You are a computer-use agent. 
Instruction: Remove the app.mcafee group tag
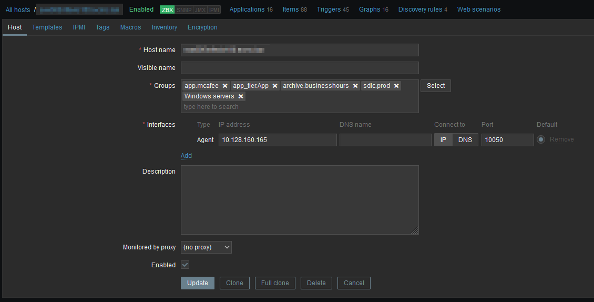pyautogui.click(x=225, y=86)
